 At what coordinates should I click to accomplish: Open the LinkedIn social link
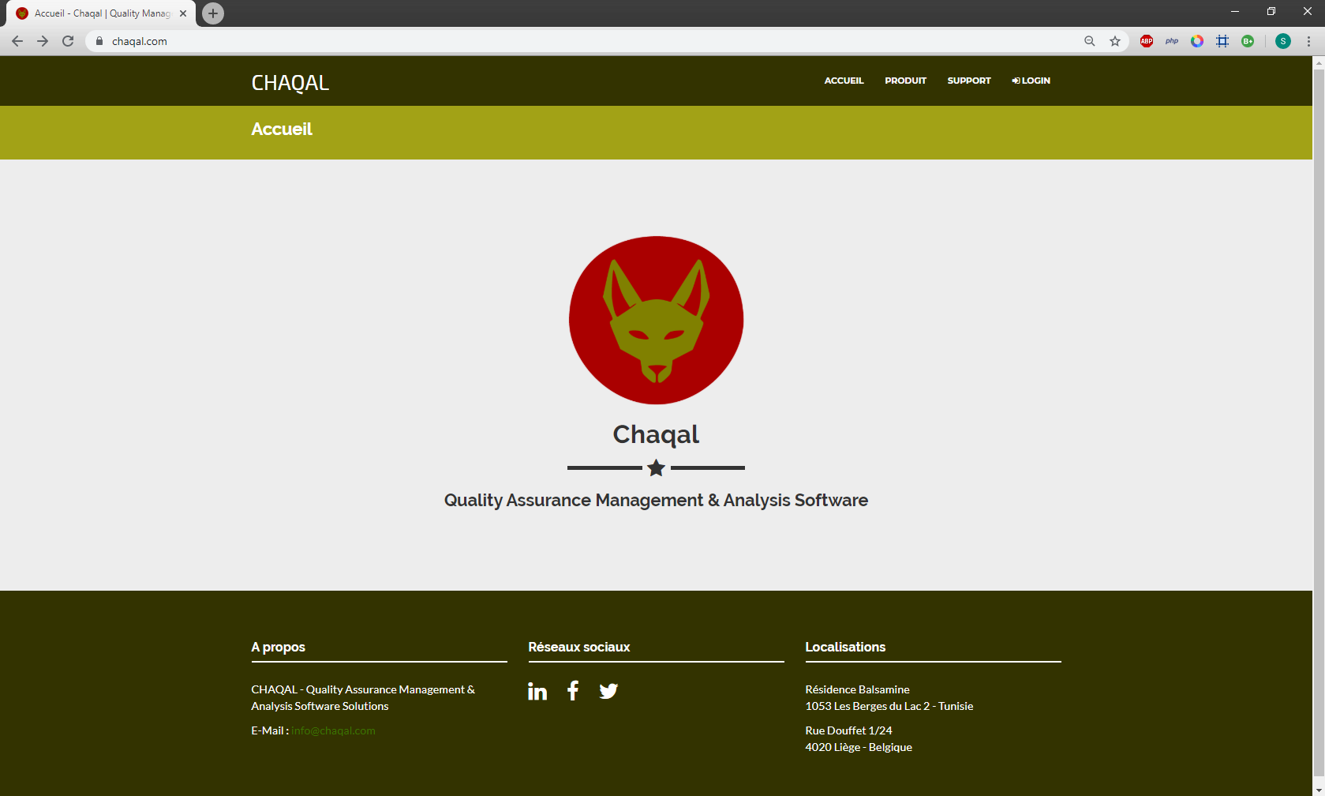pos(537,692)
